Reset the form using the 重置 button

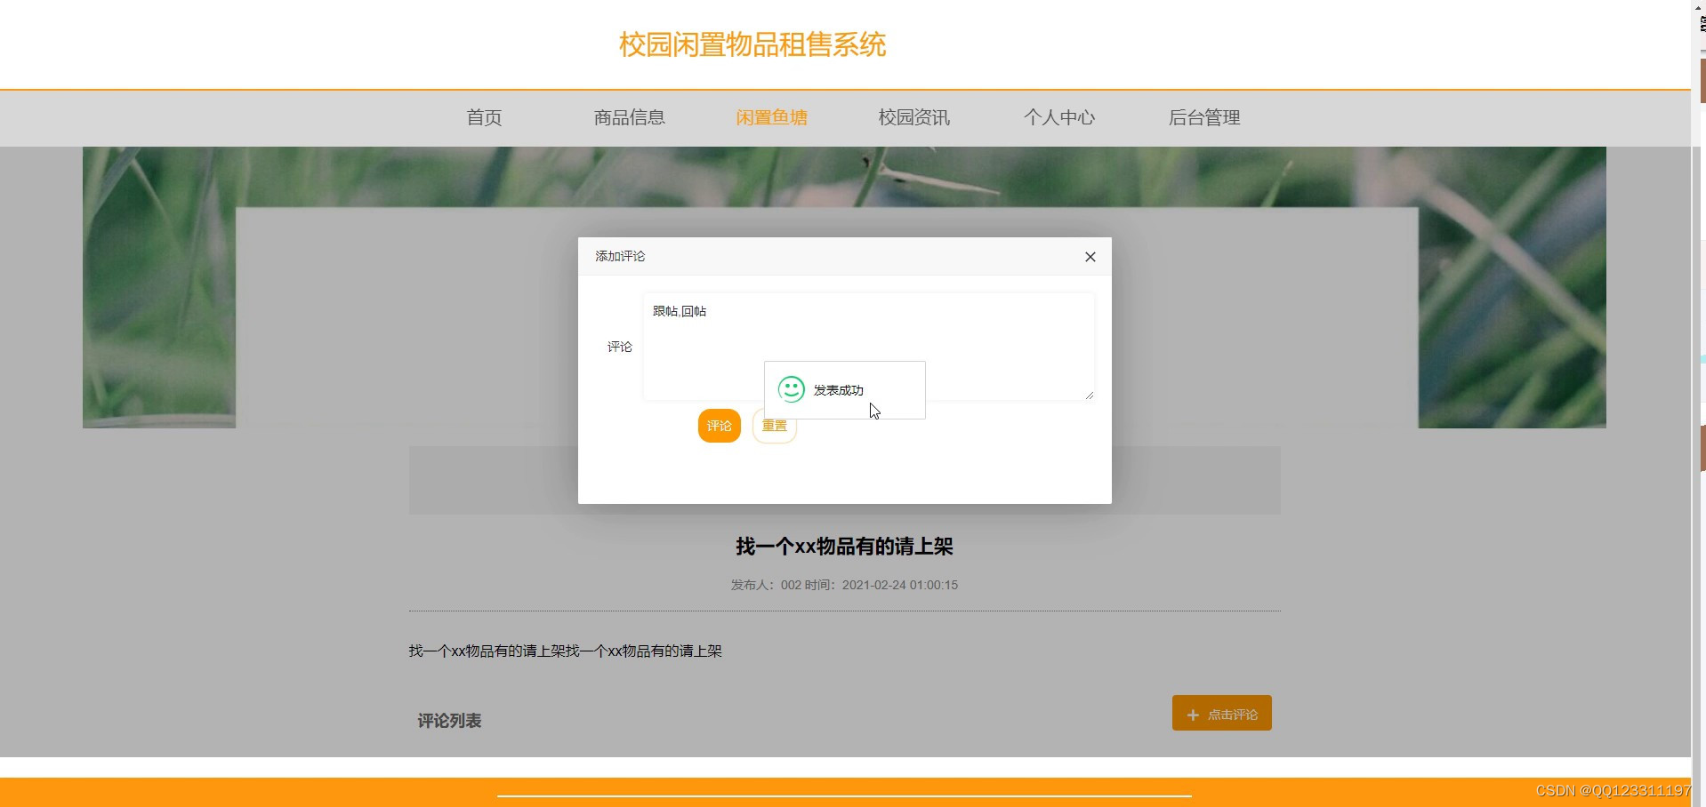[773, 426]
